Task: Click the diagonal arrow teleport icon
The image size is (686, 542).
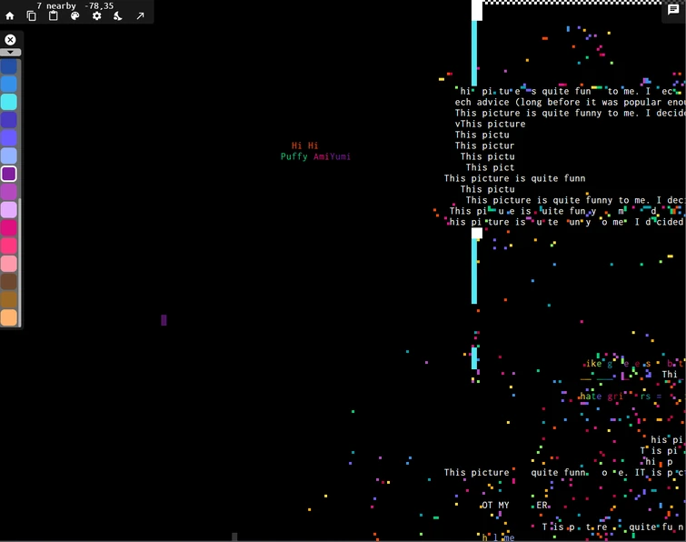Action: 140,16
